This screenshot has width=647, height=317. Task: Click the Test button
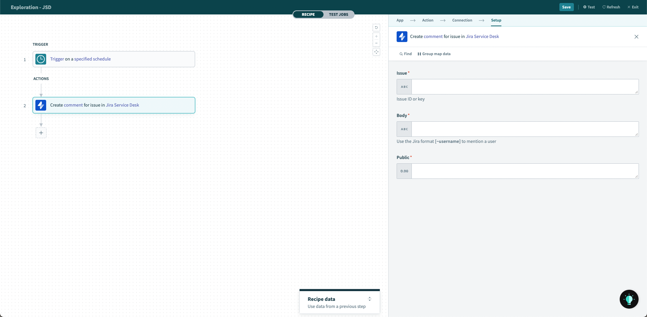[x=589, y=7]
